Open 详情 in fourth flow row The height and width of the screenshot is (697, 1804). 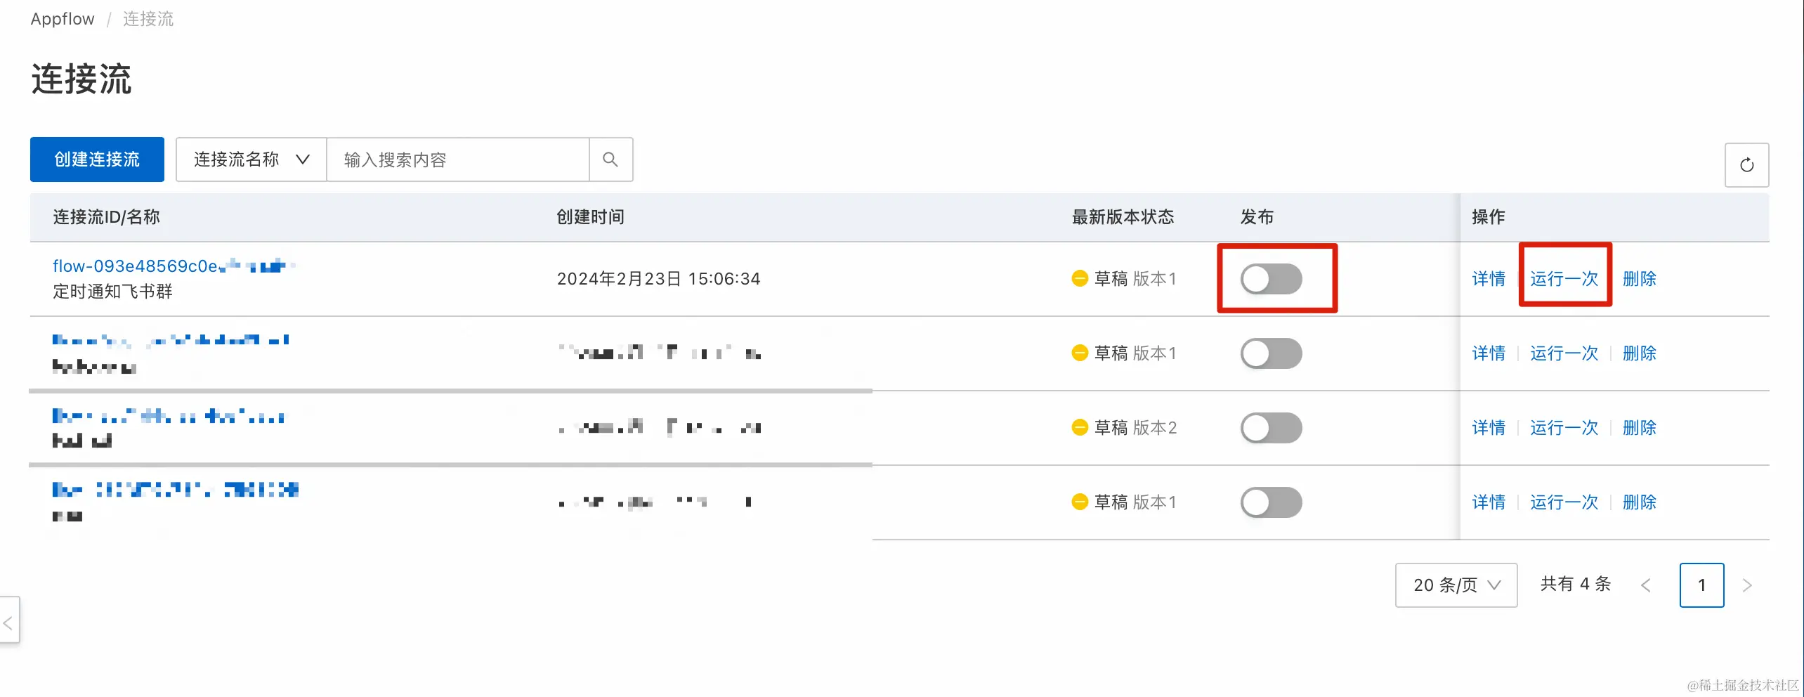click(x=1489, y=502)
